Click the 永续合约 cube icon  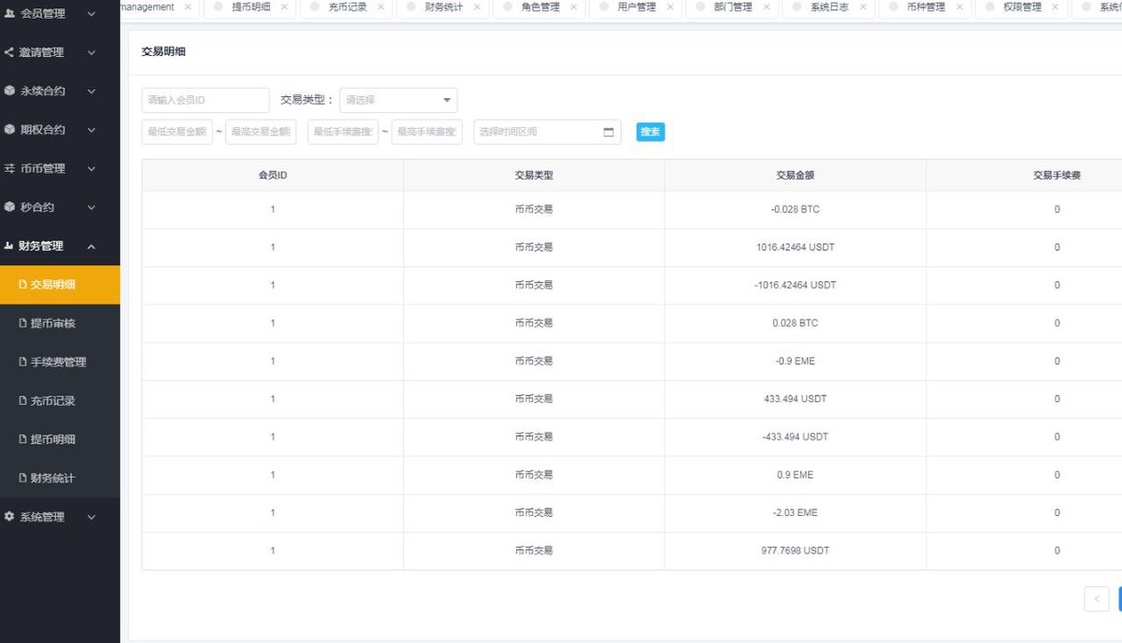click(9, 92)
